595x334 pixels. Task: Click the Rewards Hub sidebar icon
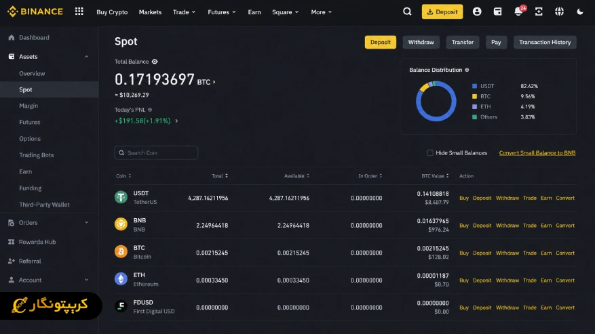[x=12, y=242]
